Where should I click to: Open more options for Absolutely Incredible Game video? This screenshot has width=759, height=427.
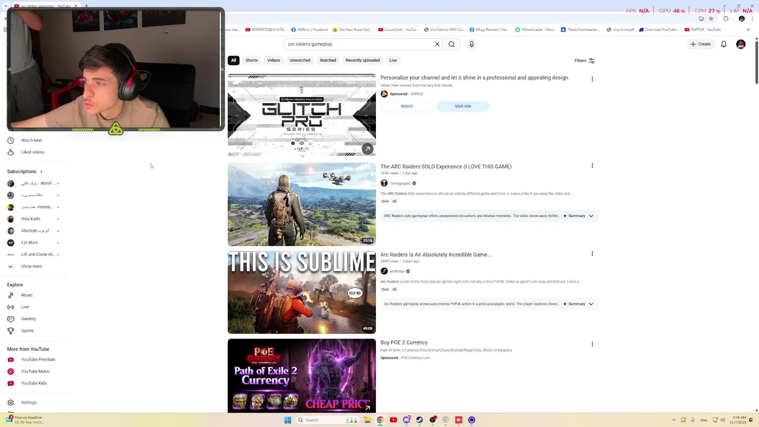pos(592,253)
